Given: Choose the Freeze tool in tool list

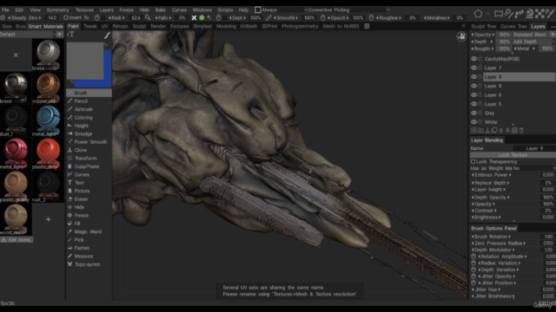Looking at the screenshot, I should [x=89, y=215].
